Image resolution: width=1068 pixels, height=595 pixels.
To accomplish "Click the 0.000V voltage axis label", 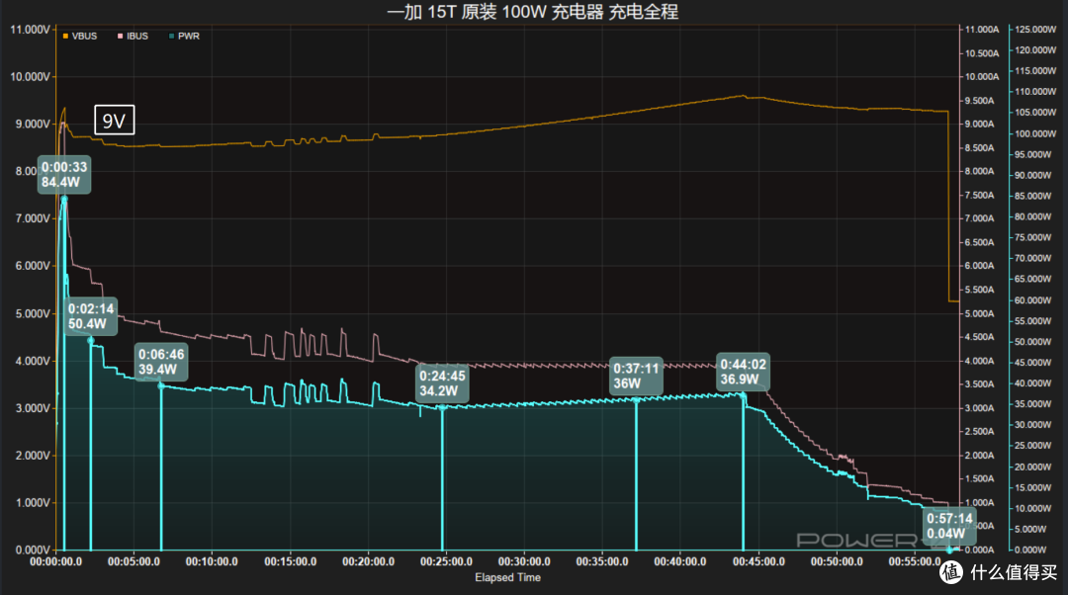I will (x=33, y=550).
